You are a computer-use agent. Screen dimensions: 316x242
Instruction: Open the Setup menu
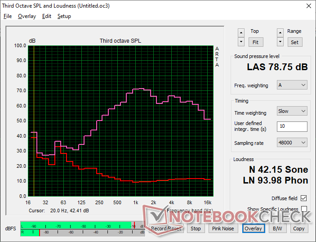tap(64, 16)
